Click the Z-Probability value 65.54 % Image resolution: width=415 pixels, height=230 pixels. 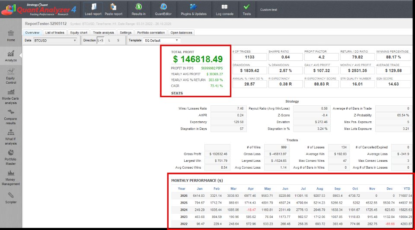point(393,115)
